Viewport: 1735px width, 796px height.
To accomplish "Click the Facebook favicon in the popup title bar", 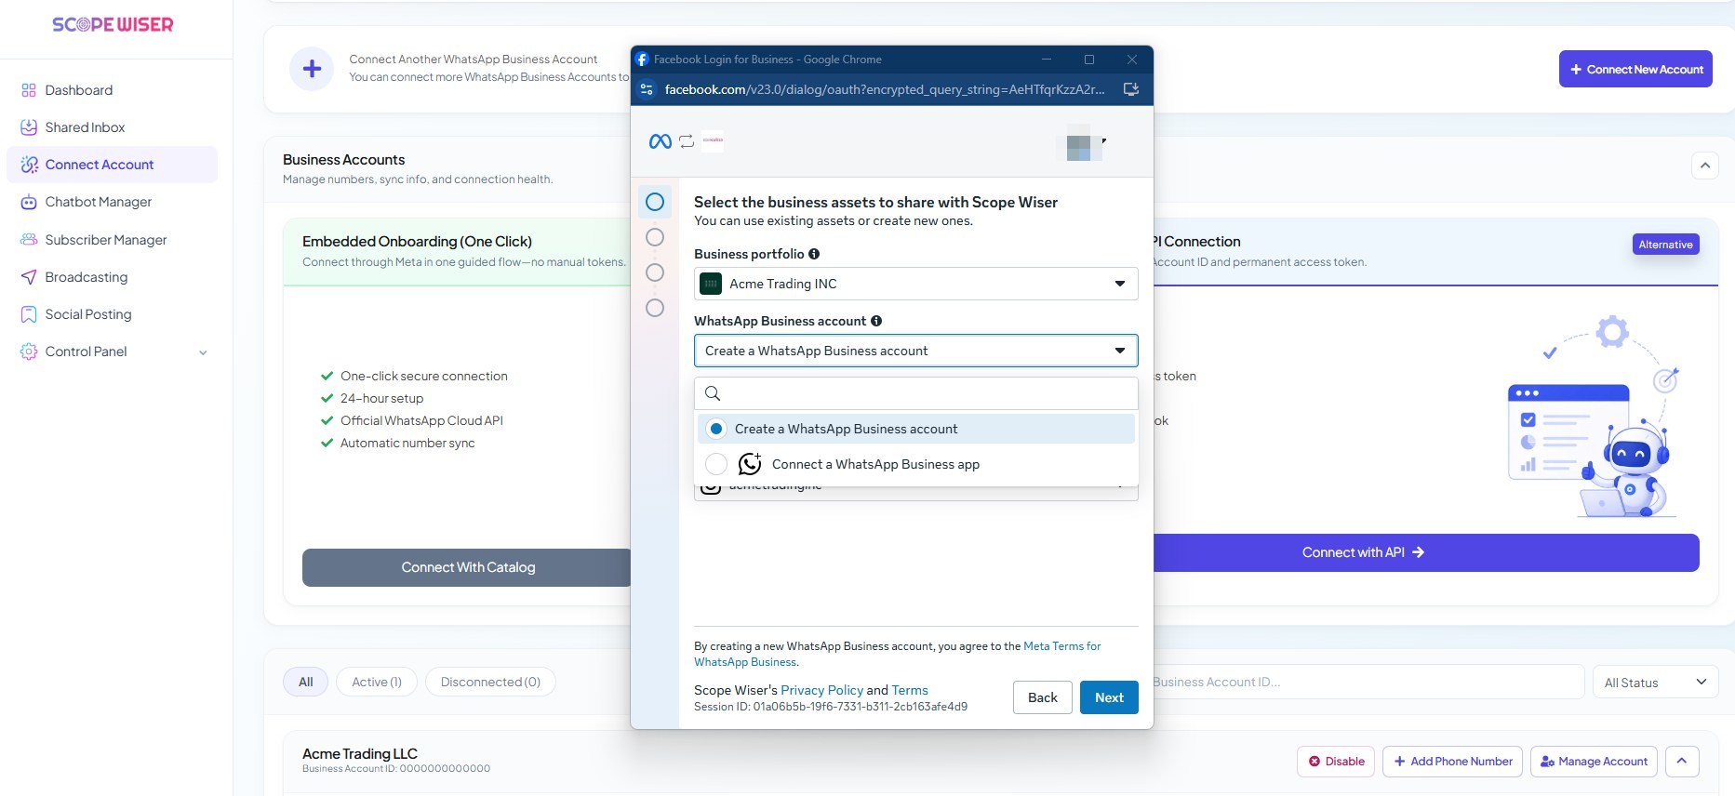I will pos(642,60).
